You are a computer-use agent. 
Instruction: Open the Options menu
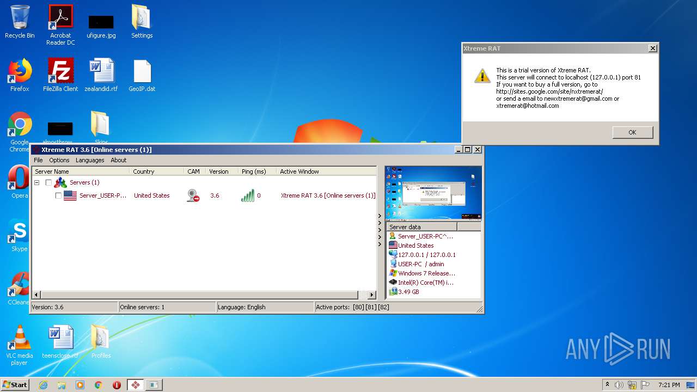pyautogui.click(x=59, y=160)
